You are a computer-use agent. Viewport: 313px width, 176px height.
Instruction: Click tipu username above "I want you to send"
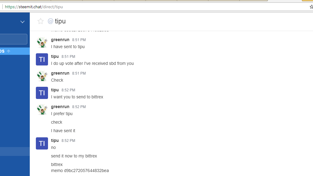55,90
